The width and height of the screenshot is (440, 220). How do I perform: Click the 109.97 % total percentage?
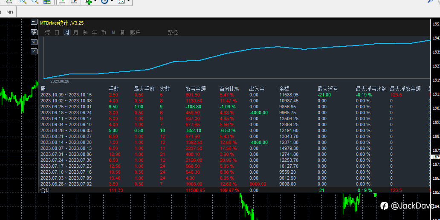[229, 190]
